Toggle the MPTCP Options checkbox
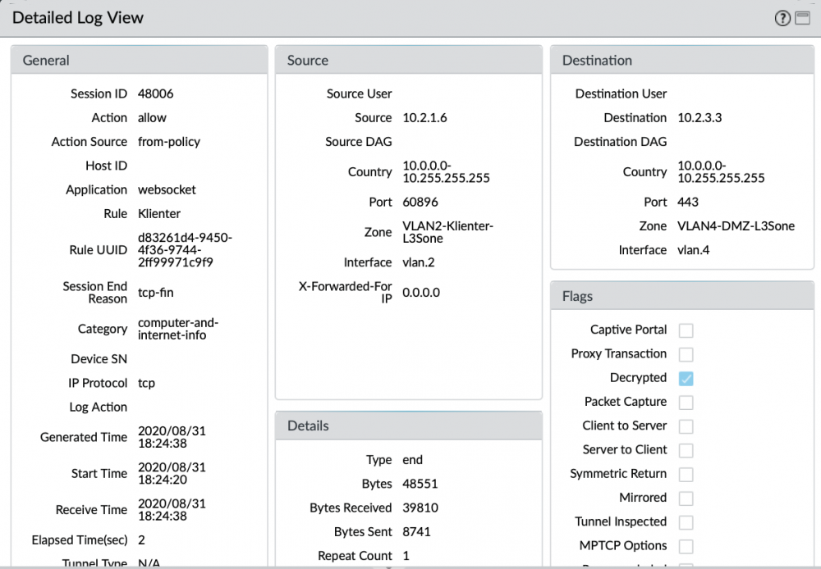The width and height of the screenshot is (821, 569). click(686, 546)
